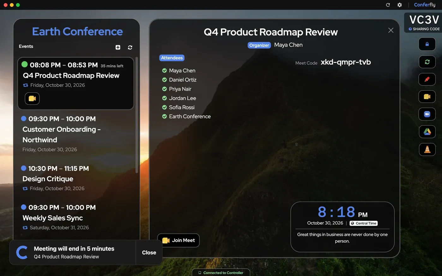Open settings with the gear icon
Screen dimensions: 442x276
point(400,5)
